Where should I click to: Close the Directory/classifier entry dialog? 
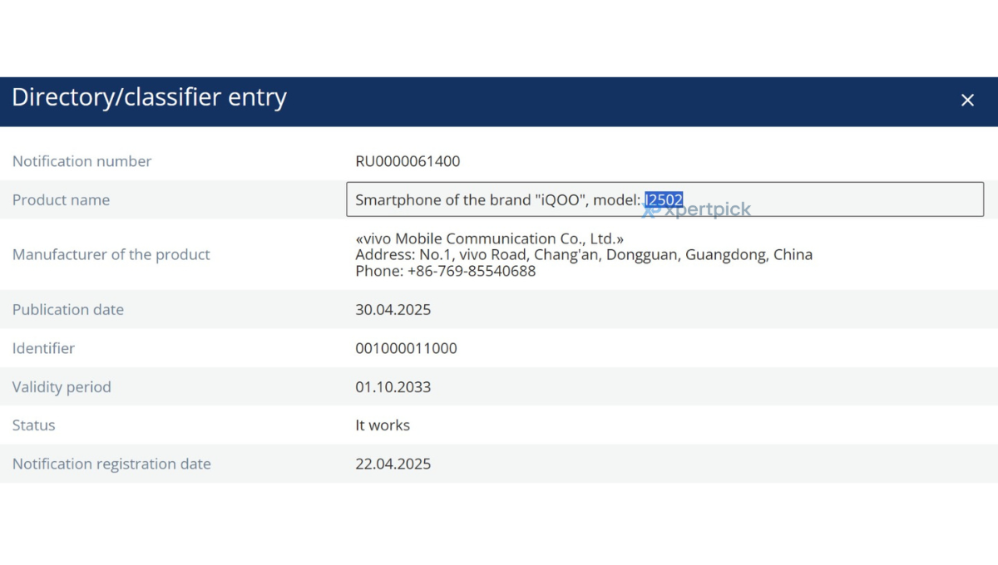coord(967,101)
